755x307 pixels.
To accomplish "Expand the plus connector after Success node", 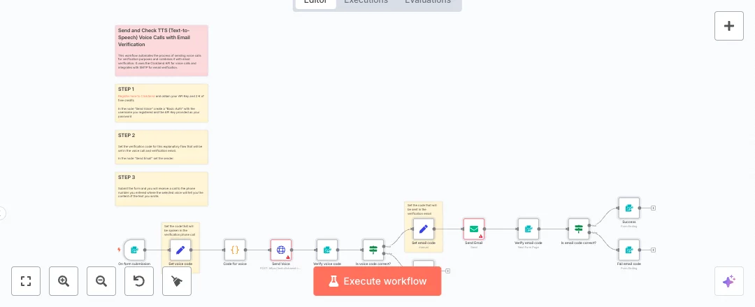I will click(x=653, y=208).
